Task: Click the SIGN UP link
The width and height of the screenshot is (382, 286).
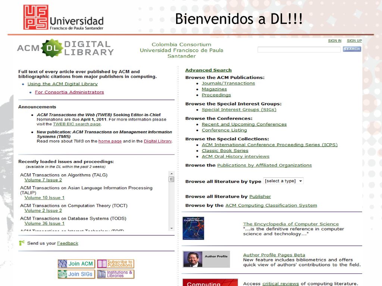Action: coord(354,41)
